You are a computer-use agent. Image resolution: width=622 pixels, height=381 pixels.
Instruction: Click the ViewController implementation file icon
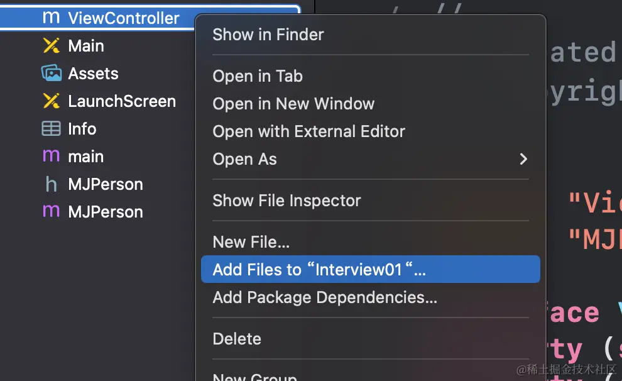point(51,18)
